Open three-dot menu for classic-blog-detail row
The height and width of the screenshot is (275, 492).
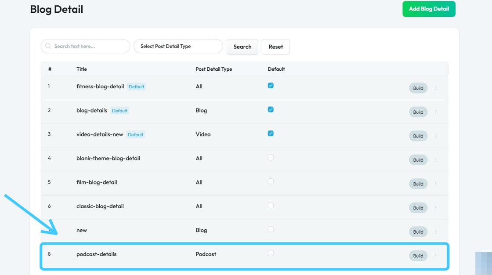point(436,208)
